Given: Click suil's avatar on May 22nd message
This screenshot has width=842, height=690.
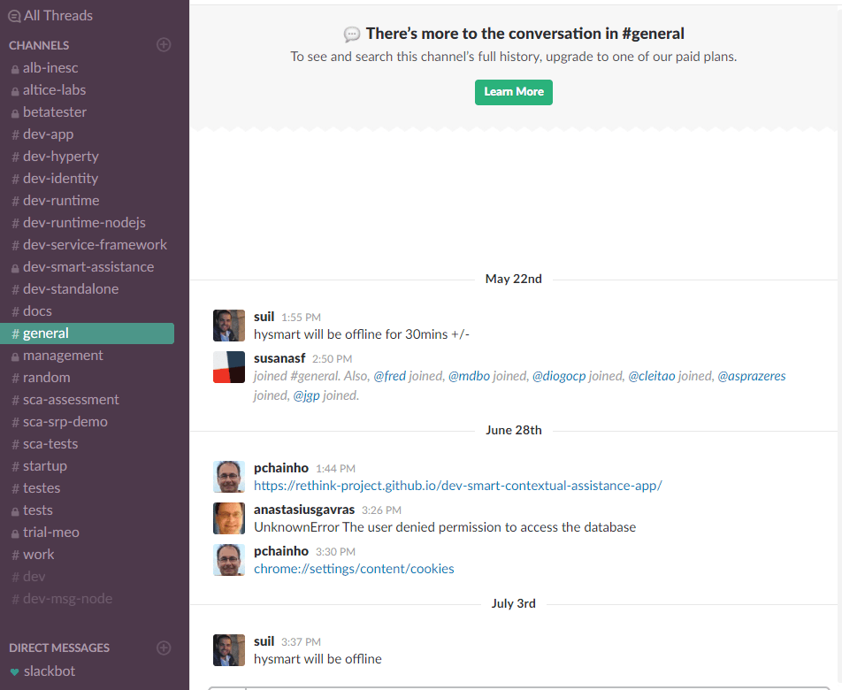Looking at the screenshot, I should (x=229, y=326).
